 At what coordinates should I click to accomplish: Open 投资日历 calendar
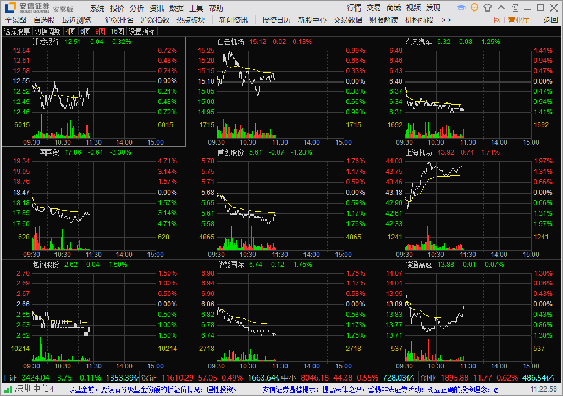276,20
